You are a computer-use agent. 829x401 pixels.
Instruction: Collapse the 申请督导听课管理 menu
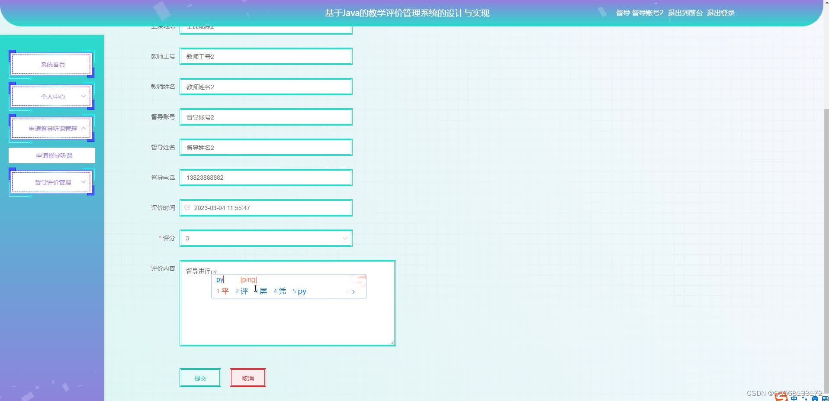[x=52, y=129]
